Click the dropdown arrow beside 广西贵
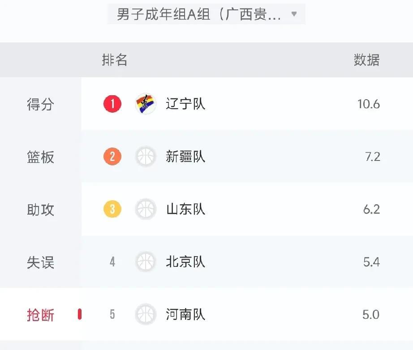 coord(294,14)
